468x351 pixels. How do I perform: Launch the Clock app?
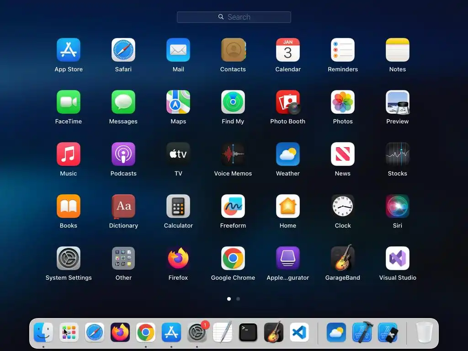pyautogui.click(x=343, y=206)
